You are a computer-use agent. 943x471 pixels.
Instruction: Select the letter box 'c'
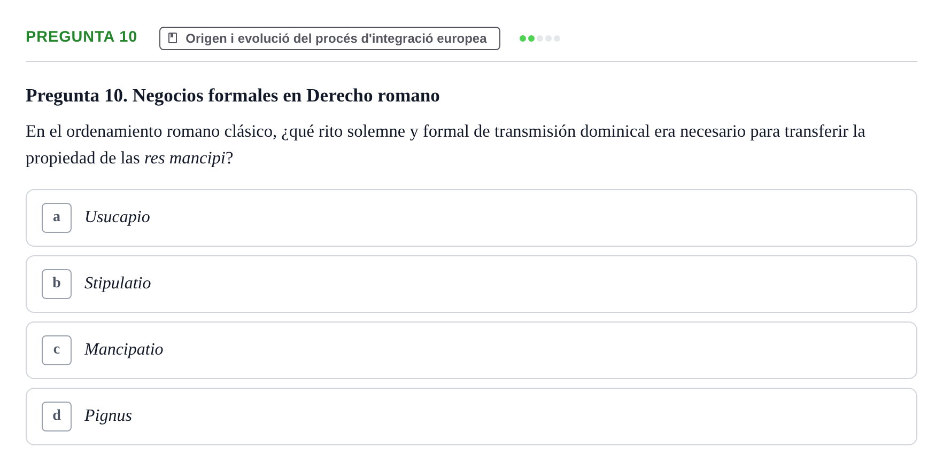coord(57,350)
